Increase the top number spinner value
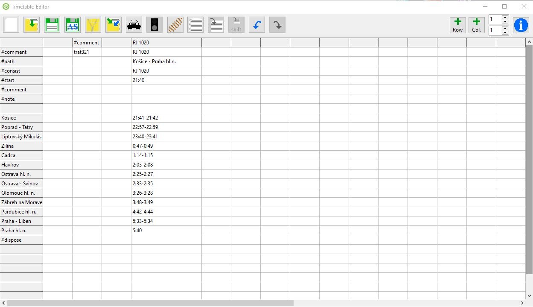This screenshot has width=533, height=307. (x=505, y=18)
